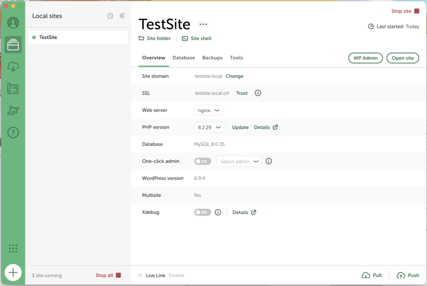Open the Connect cloud icon in sidebar
The image size is (427, 286).
click(13, 67)
